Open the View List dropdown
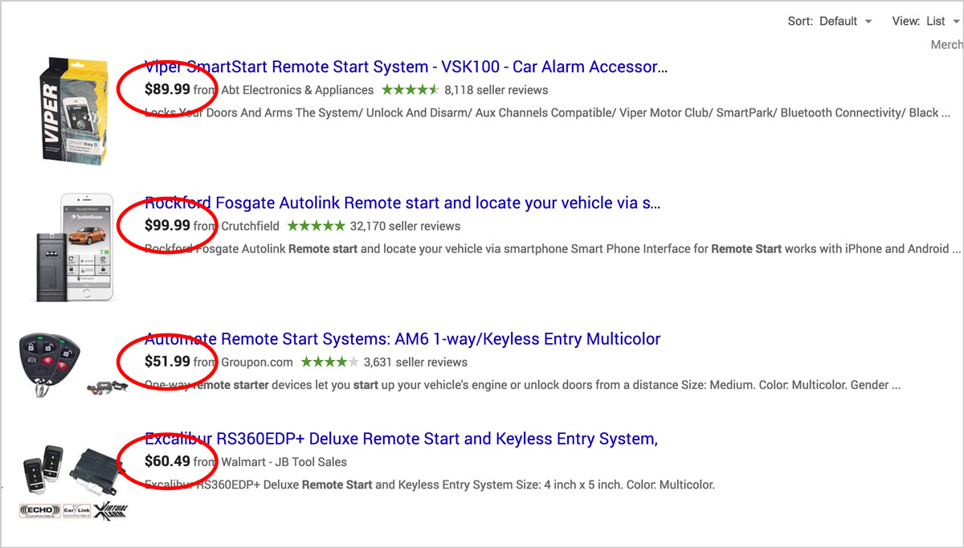Viewport: 964px width, 548px height. tap(925, 21)
